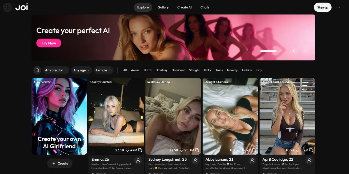Click the profile icon beside April Coolidge, 22
The height and width of the screenshot is (174, 349).
point(309,161)
